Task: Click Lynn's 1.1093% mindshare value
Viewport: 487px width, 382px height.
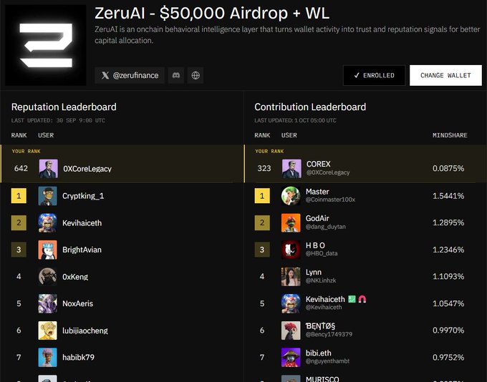Action: [x=448, y=277]
